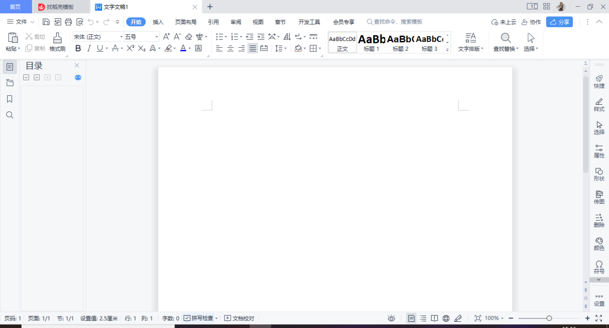Image resolution: width=609 pixels, height=328 pixels.
Task: Click the search command box 查找命令
Action: [394, 22]
